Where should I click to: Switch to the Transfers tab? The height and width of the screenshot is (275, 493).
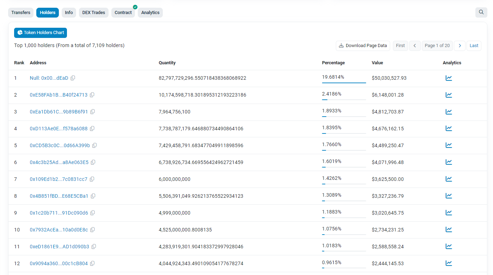click(x=21, y=13)
